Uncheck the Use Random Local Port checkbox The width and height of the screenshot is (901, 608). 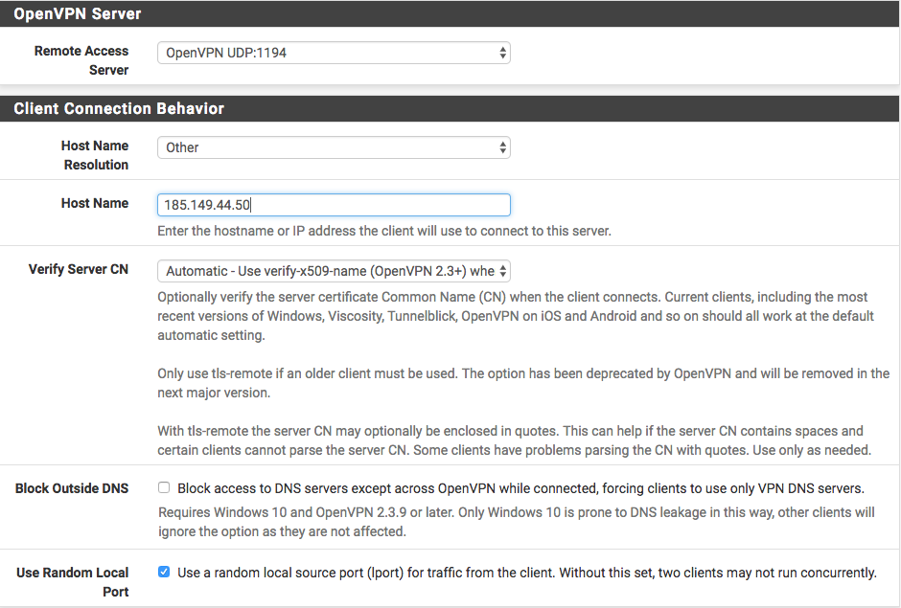(164, 572)
